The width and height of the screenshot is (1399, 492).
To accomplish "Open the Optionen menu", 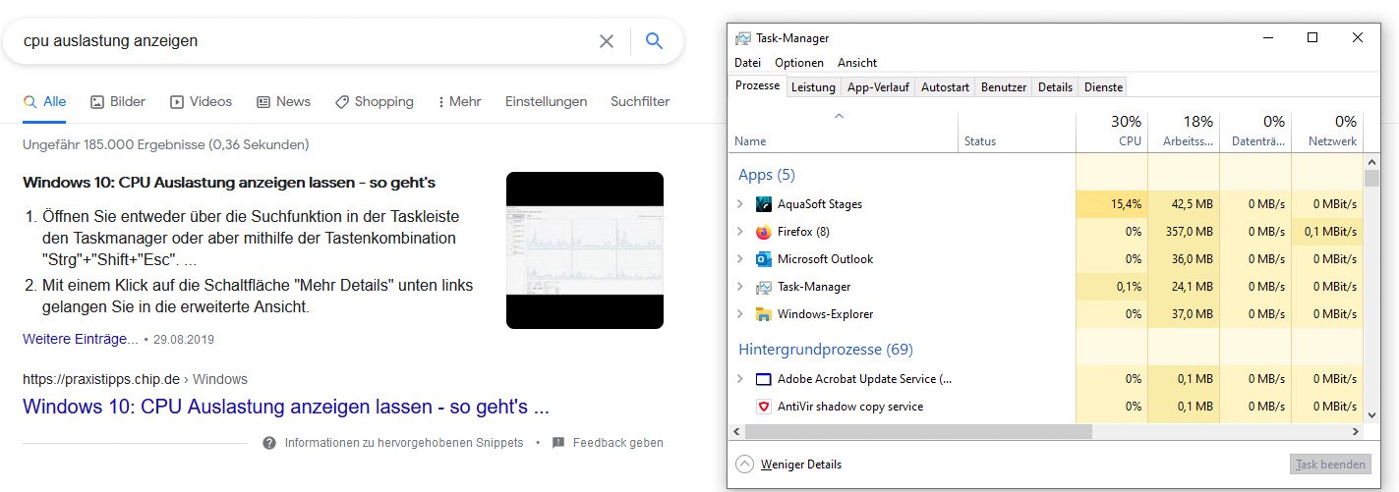I will (x=798, y=63).
